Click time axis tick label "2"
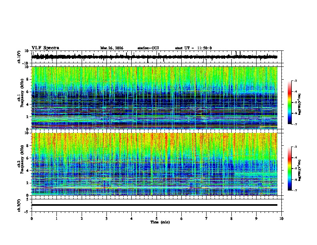Viewport: 317px width, 245px height. (82, 219)
